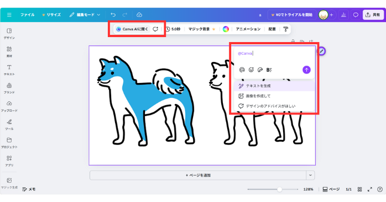Toggle the ページ thumbnails view
This screenshot has width=386, height=202.
(331, 189)
